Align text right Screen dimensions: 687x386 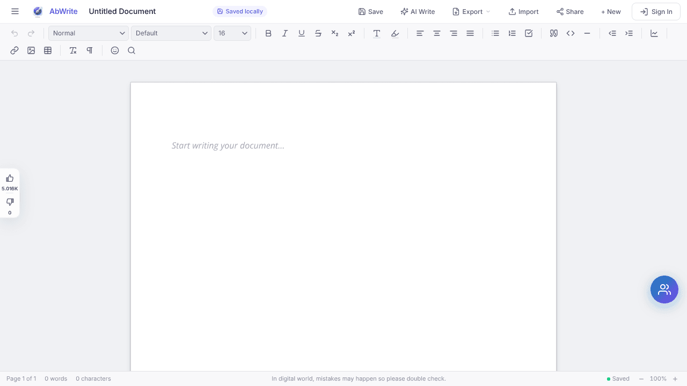click(x=454, y=33)
